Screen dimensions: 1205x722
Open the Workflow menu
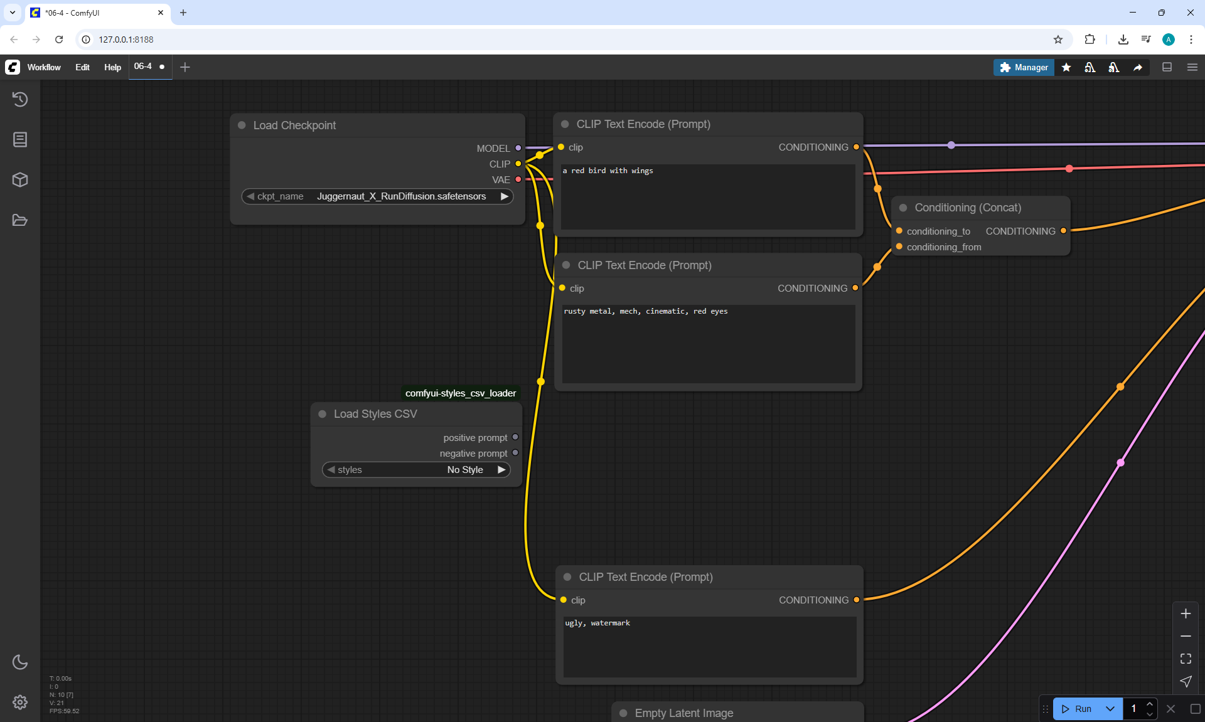44,67
